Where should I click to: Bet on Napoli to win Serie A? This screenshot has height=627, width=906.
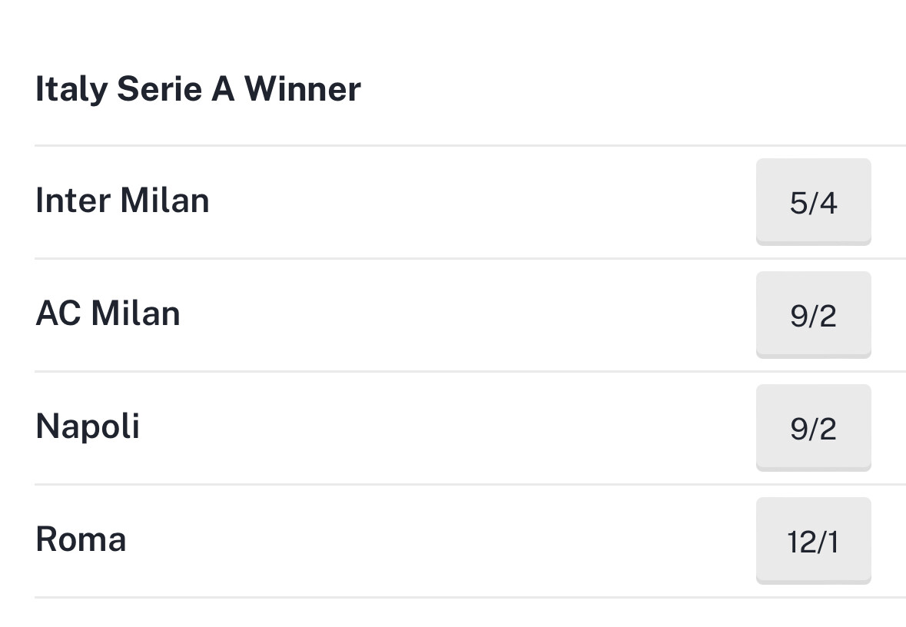click(x=813, y=428)
